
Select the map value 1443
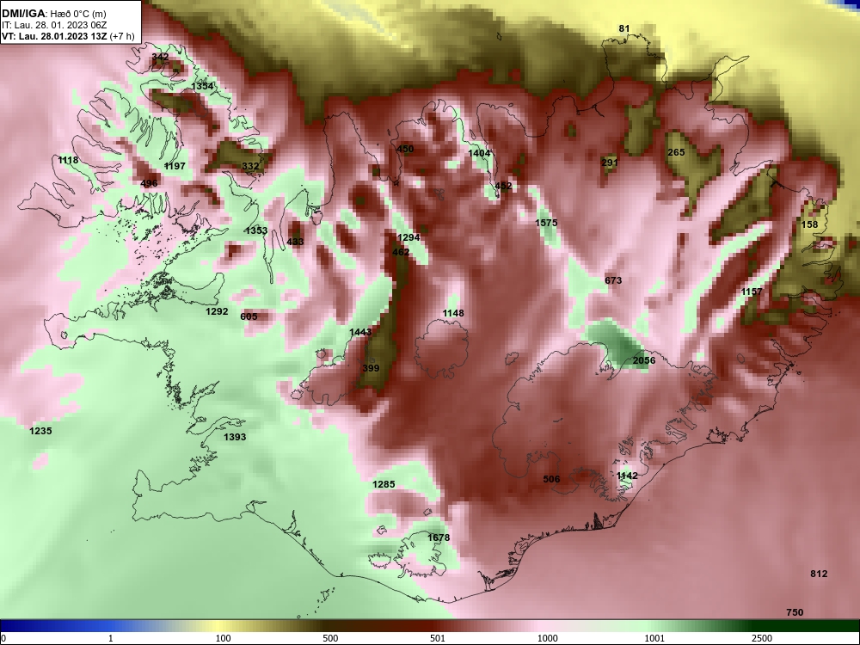point(360,332)
